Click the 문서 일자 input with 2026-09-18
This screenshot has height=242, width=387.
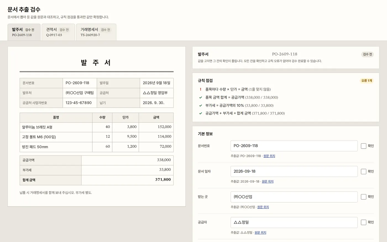pos(294,171)
